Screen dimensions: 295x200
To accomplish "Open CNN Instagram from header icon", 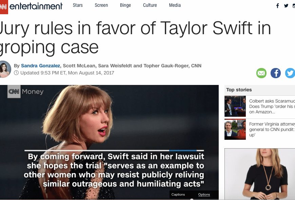I will pos(294,6).
